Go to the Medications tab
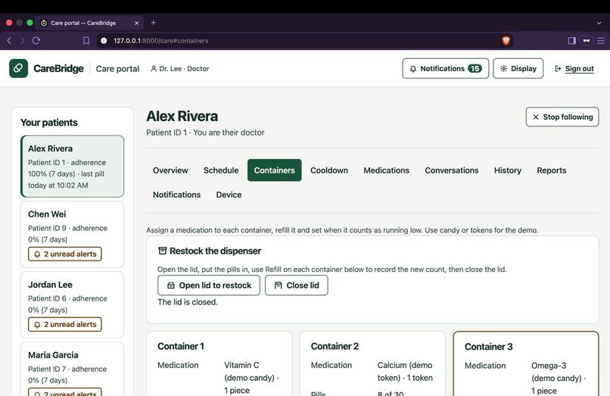Viewport: 610px width, 396px height. pyautogui.click(x=386, y=170)
